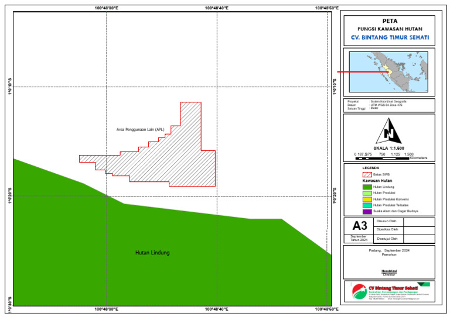
Task: Click the red-and-green star company logo
Action: coord(359,291)
